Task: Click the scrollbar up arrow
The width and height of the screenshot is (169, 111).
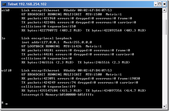Action: click(164, 10)
